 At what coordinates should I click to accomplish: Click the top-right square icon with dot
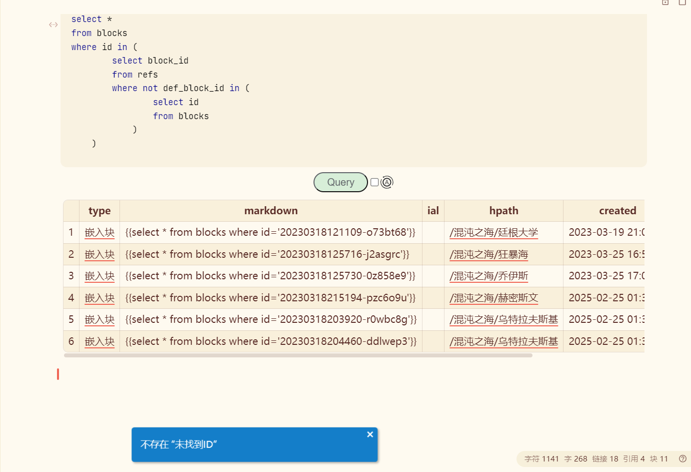pyautogui.click(x=665, y=3)
